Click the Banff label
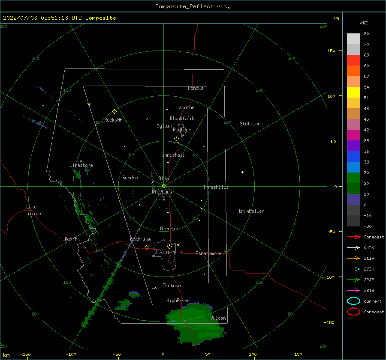Image resolution: width=386 pixels, height=360 pixels. click(x=71, y=238)
